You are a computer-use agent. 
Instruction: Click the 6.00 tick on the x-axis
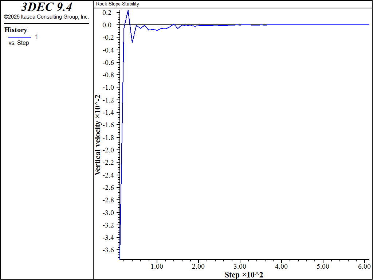pyautogui.click(x=365, y=267)
